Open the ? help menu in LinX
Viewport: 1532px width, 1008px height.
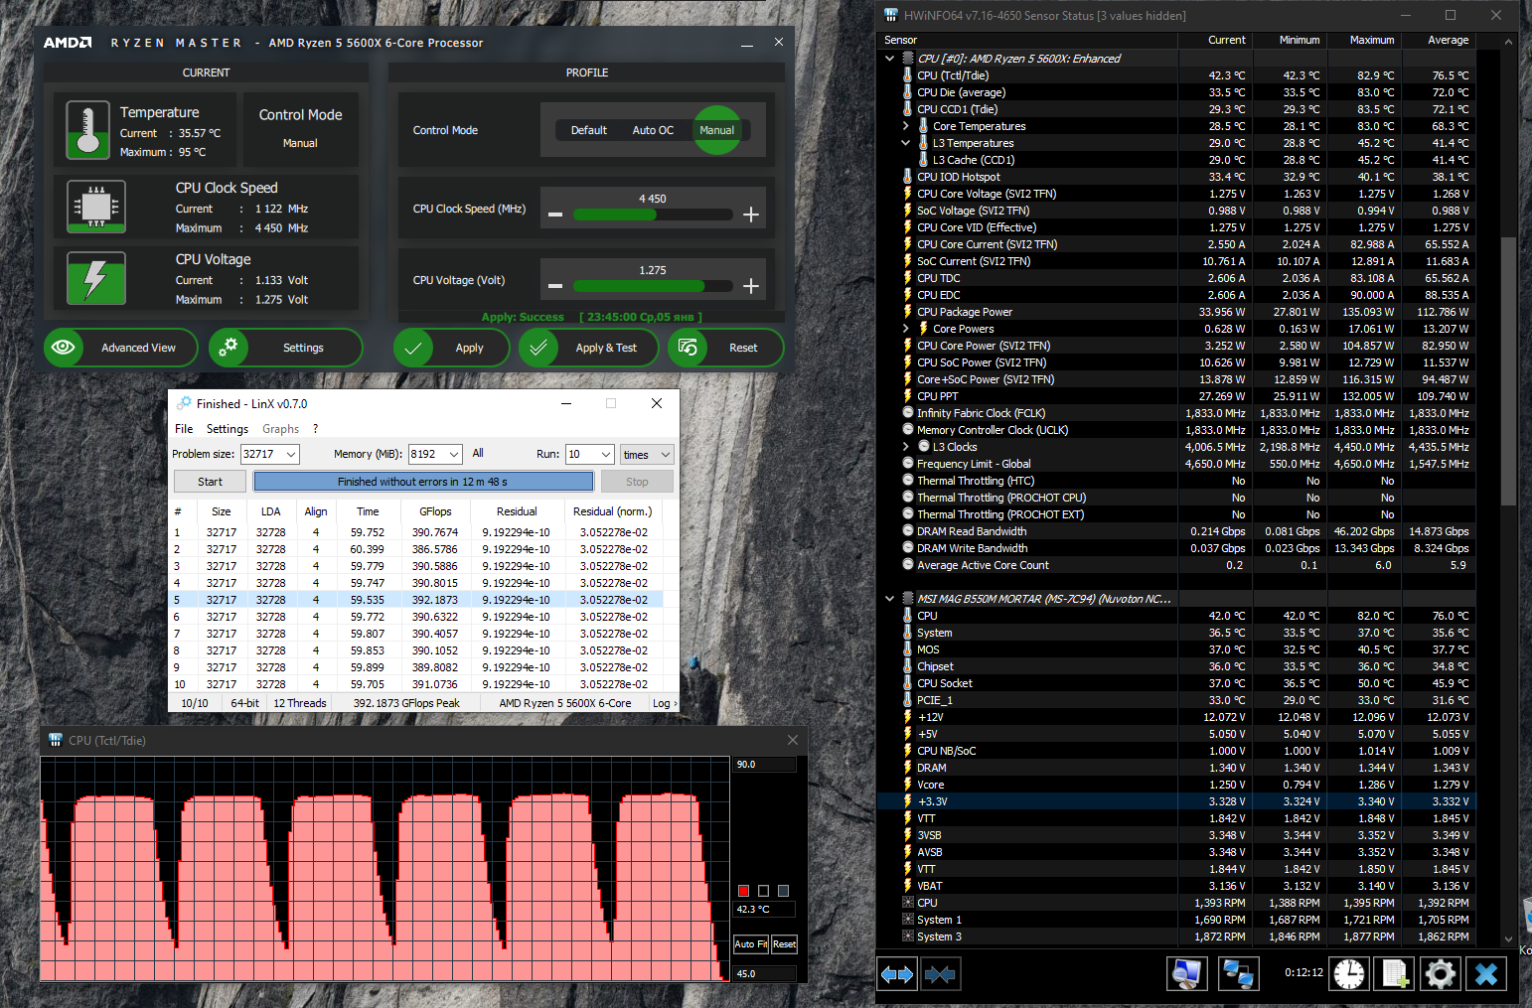(x=315, y=429)
